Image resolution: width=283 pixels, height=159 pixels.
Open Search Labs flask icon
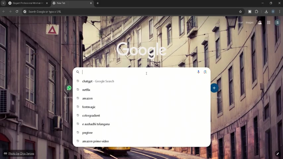[x=260, y=23]
